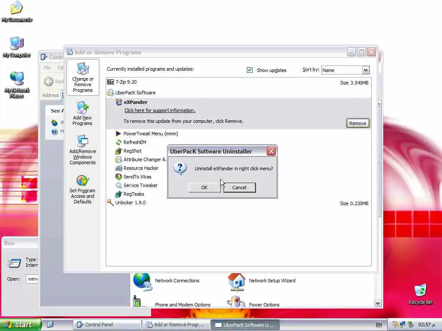The image size is (442, 331).
Task: Click the Attribute Changer icon
Action: pyautogui.click(x=118, y=159)
